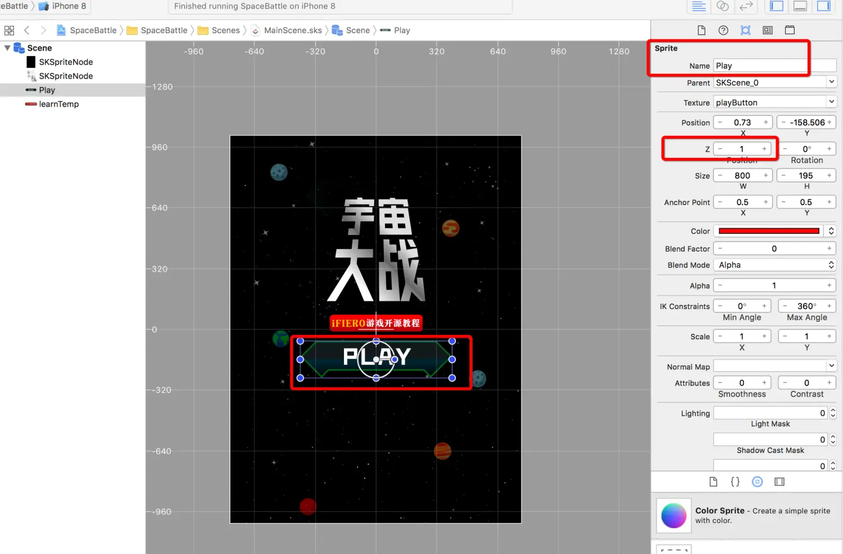843x554 pixels.
Task: Open the Color popup arrows
Action: (x=831, y=231)
